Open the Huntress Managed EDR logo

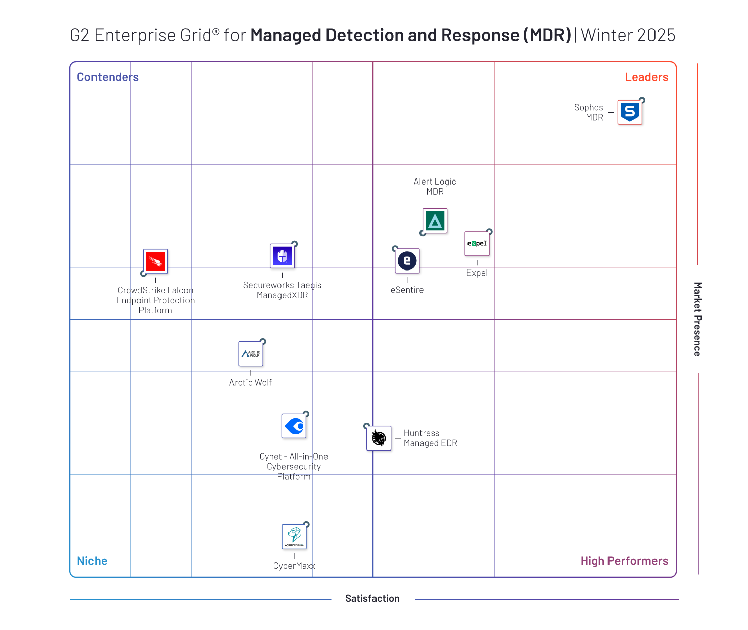(379, 438)
